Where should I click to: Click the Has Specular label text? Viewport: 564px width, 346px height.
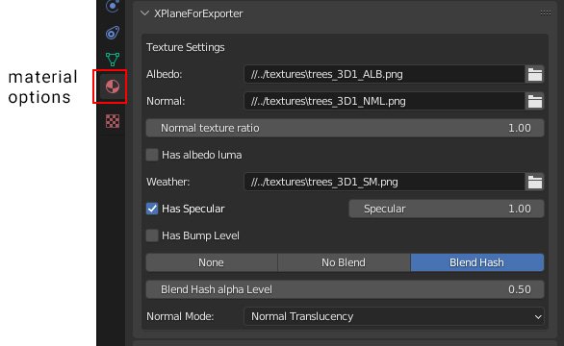point(193,209)
